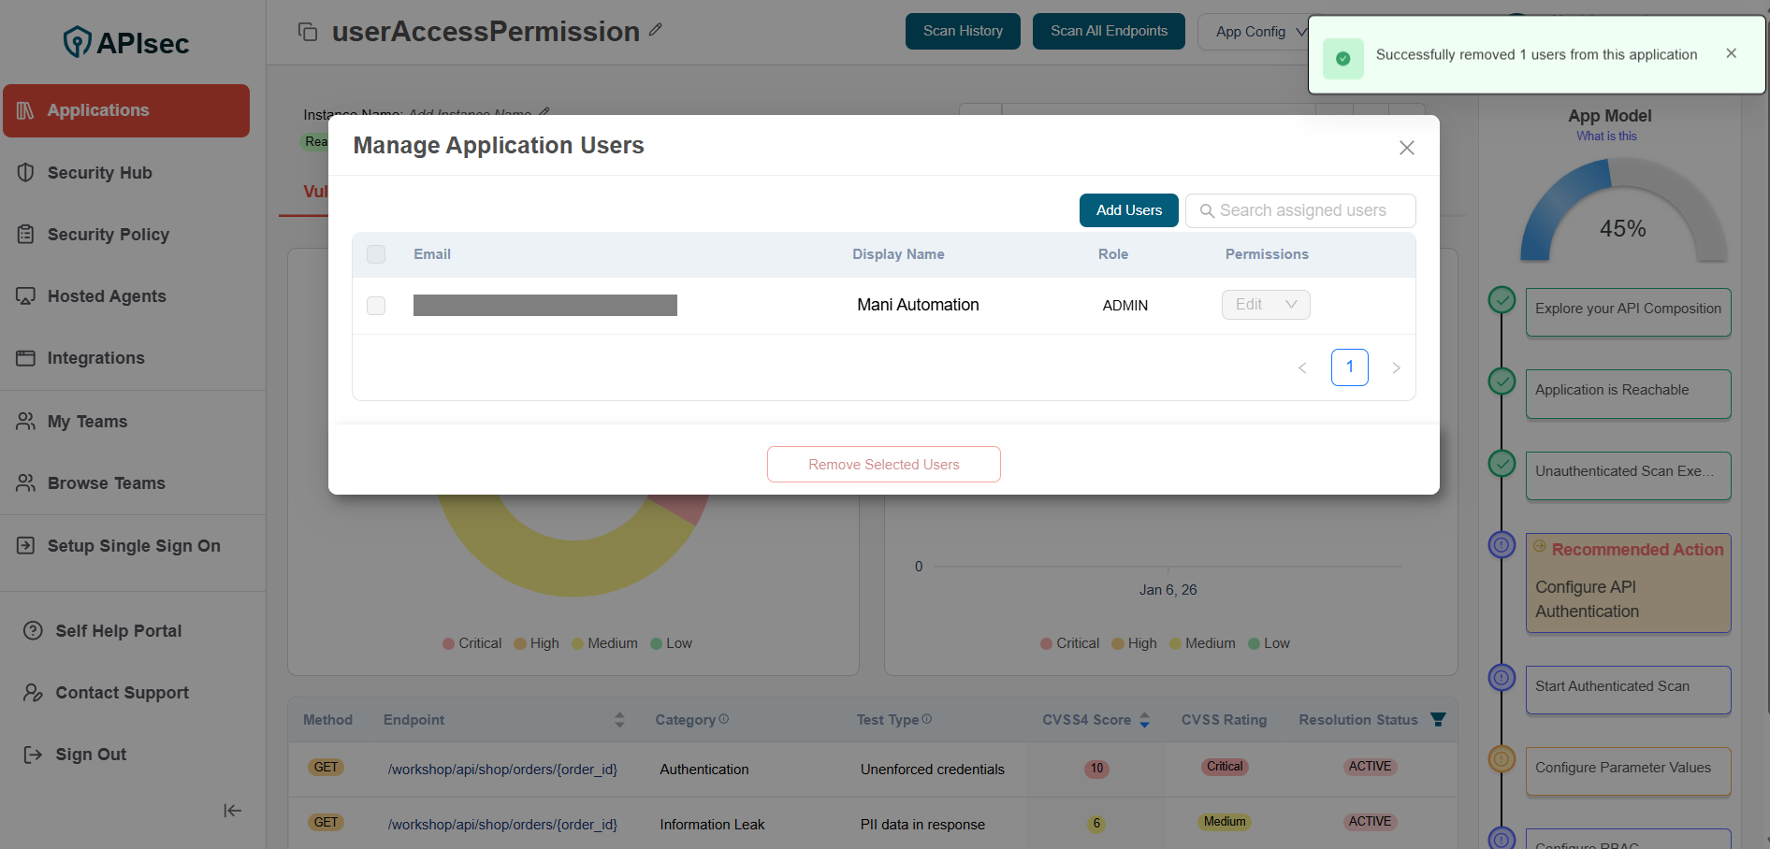Viewport: 1770px width, 849px height.
Task: Click Remove Selected Users button
Action: pos(883,465)
